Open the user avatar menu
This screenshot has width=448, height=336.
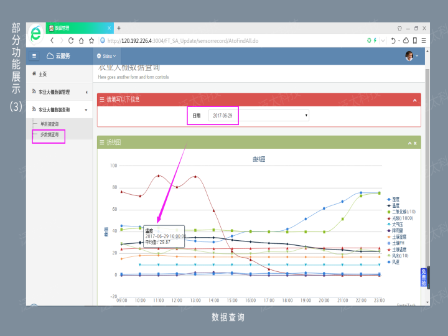pos(411,56)
